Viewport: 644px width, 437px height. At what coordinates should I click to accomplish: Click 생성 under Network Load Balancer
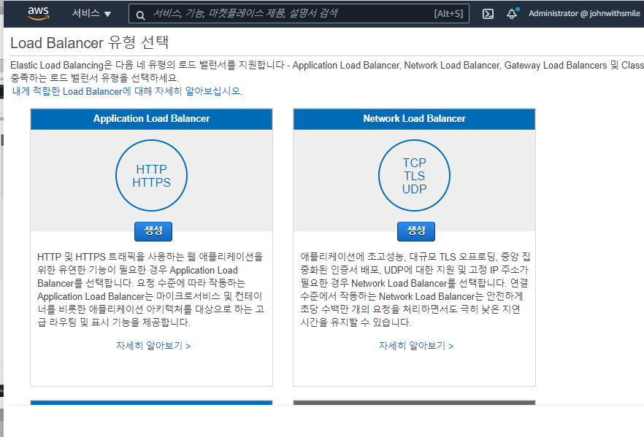(416, 231)
